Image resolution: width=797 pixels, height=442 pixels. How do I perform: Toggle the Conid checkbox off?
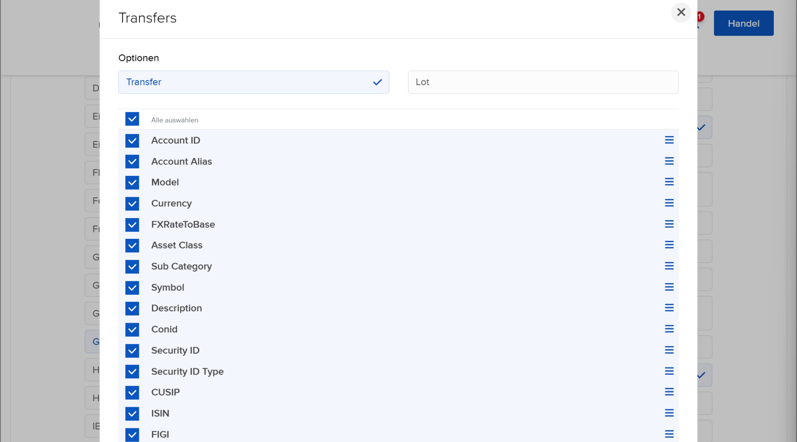click(132, 330)
